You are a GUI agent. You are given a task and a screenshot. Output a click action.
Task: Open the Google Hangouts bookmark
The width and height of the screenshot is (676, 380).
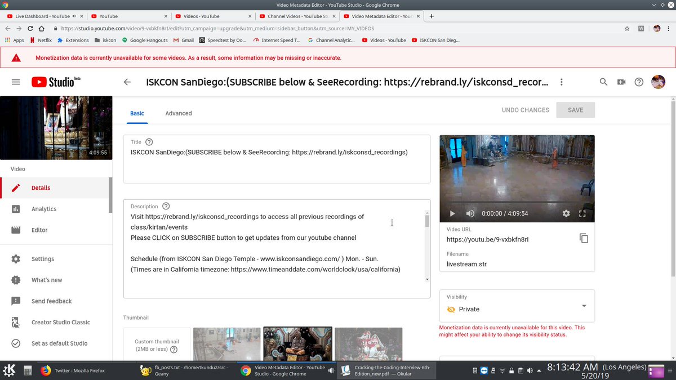click(145, 41)
